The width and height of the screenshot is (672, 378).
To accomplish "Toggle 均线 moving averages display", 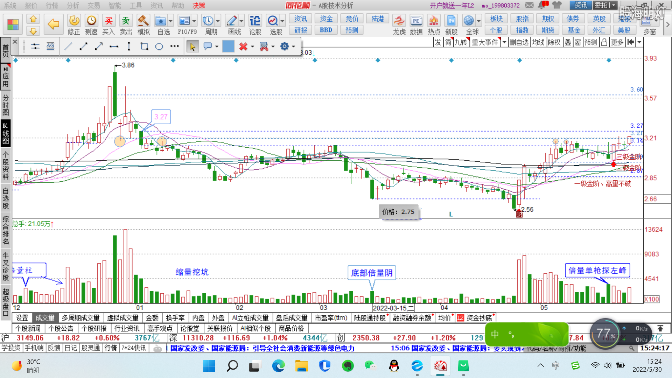I will tap(538, 42).
